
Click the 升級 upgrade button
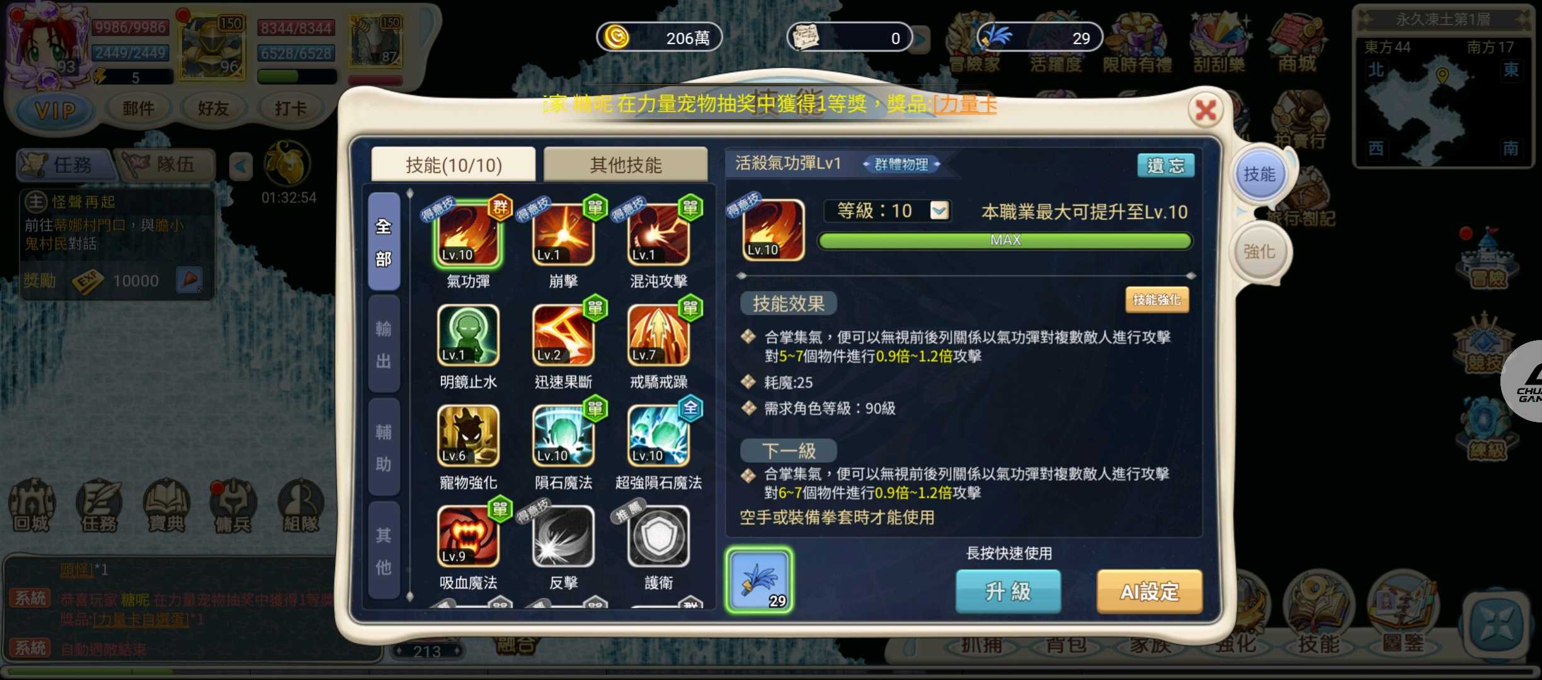pyautogui.click(x=1008, y=591)
